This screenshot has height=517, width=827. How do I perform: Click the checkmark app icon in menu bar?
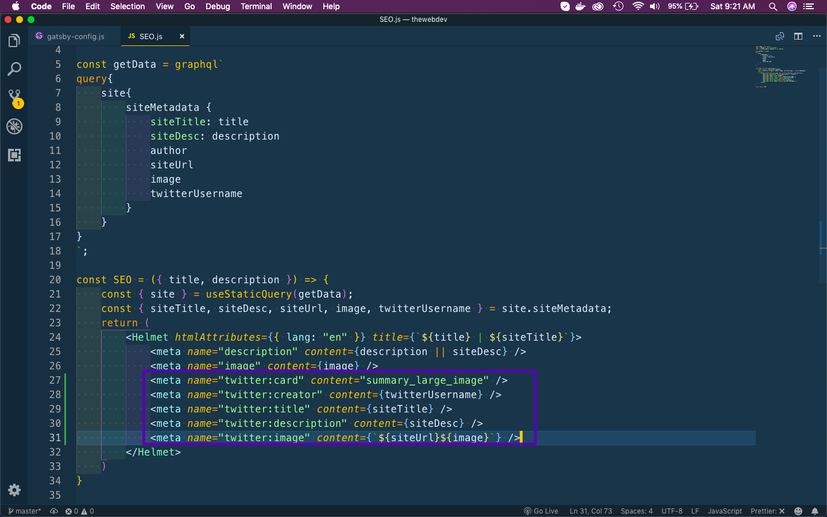point(565,6)
